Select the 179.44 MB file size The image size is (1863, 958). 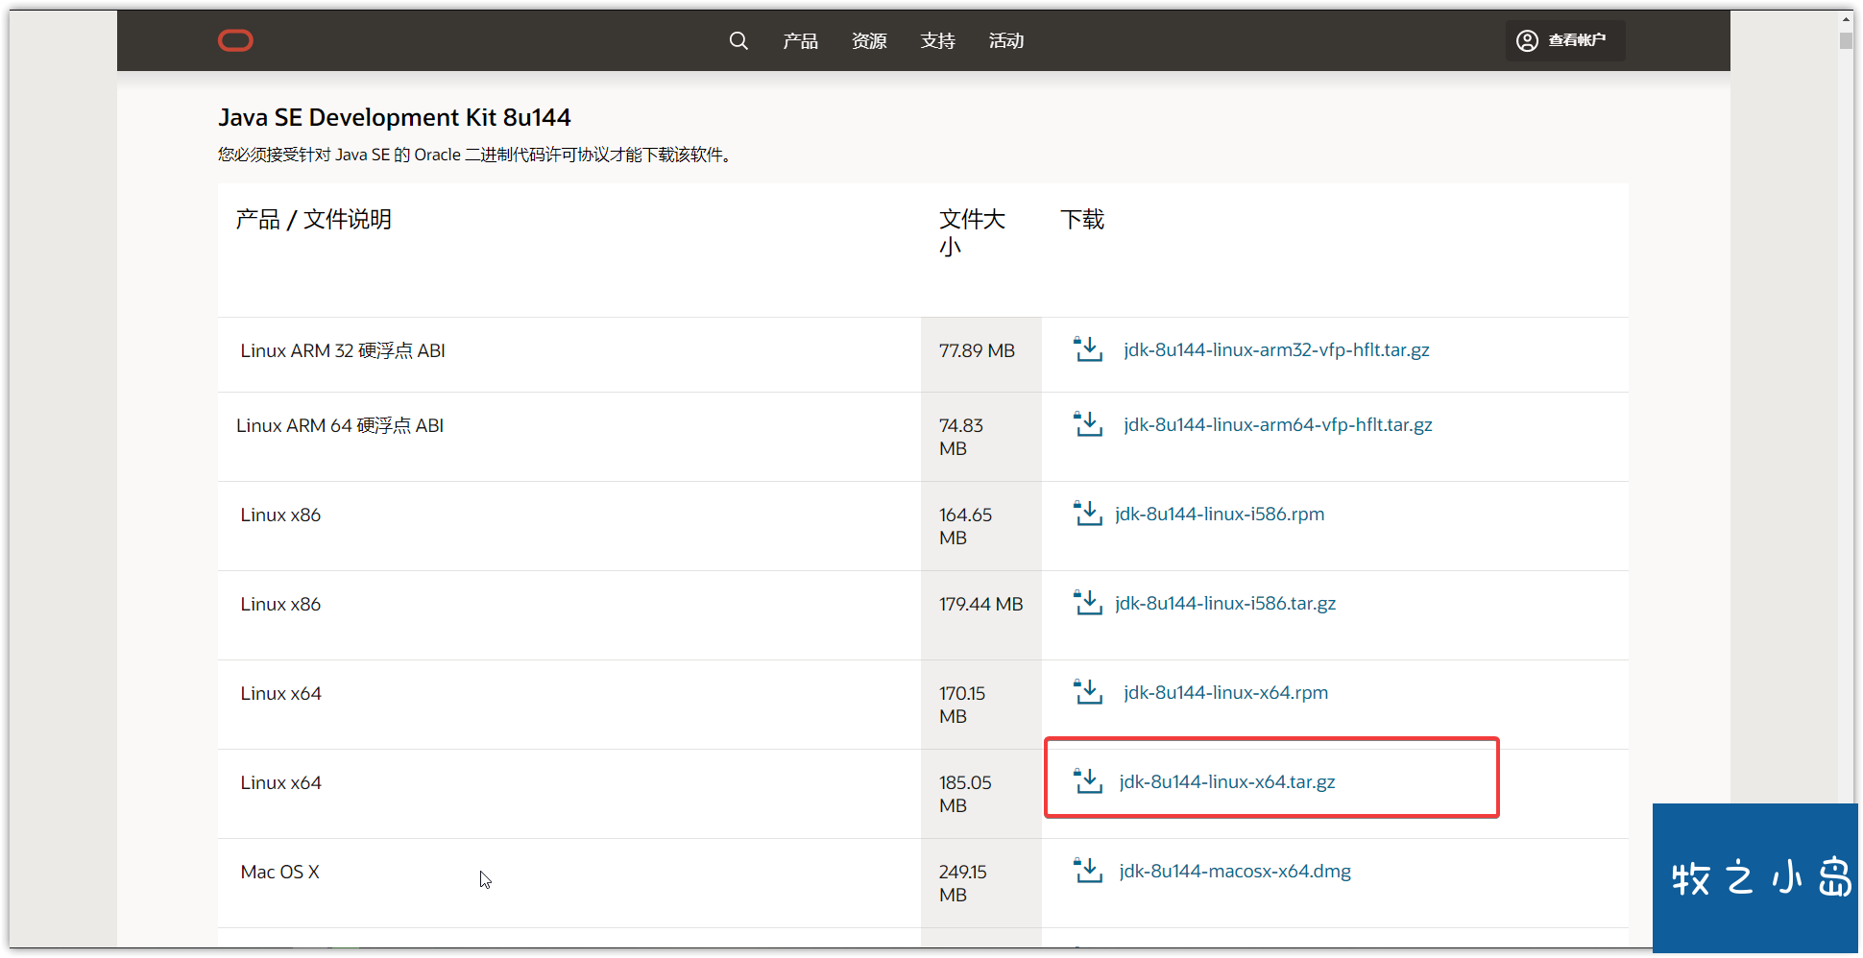click(x=980, y=605)
